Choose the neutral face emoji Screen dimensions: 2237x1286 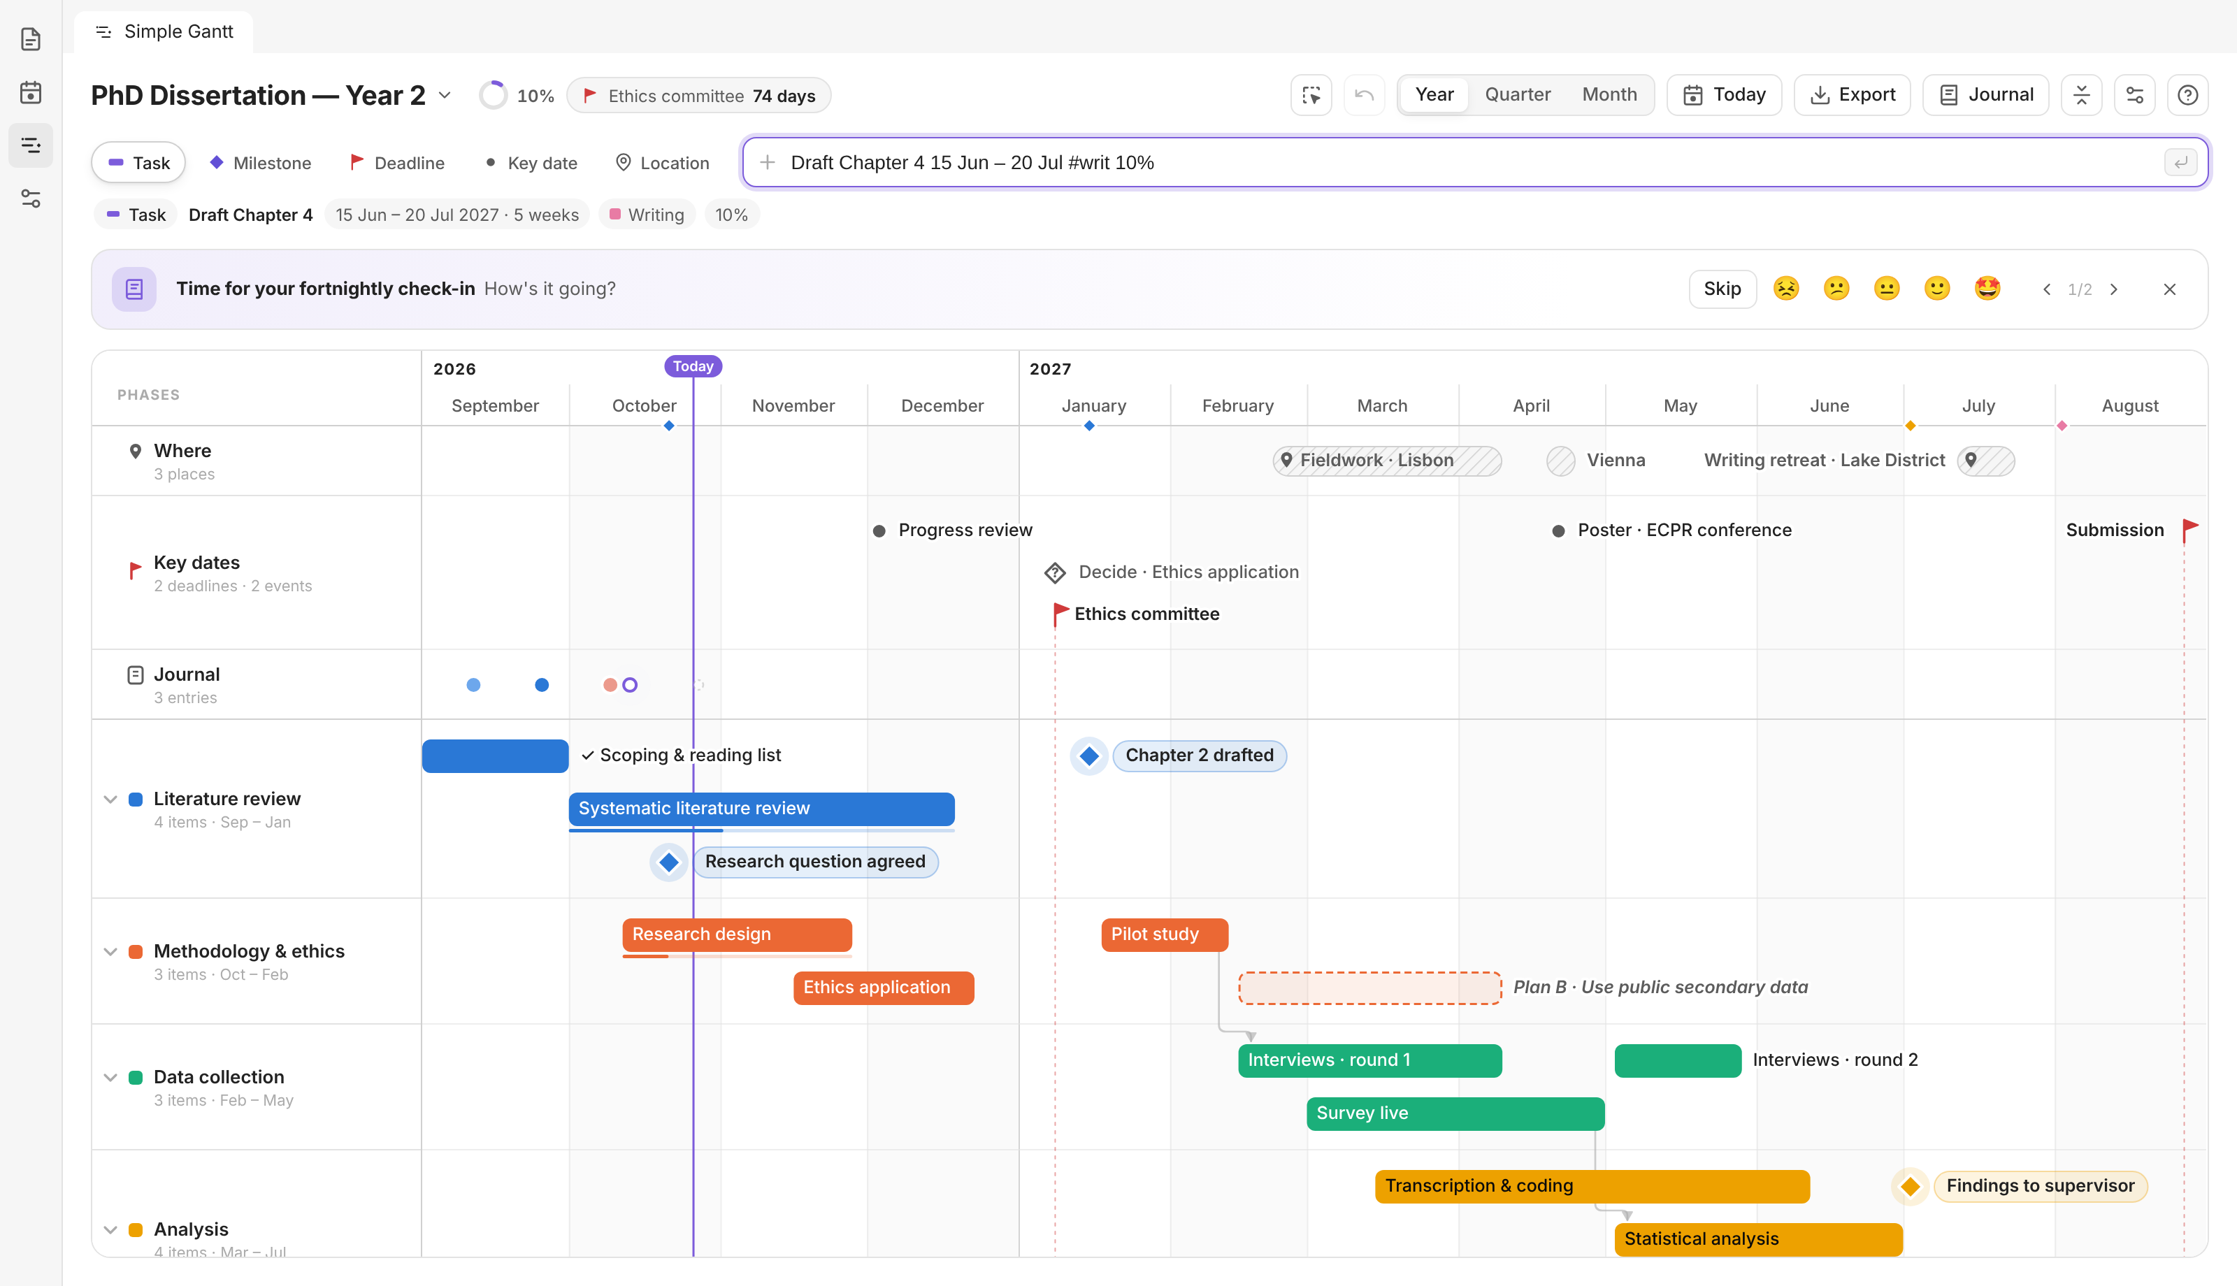[x=1886, y=289]
